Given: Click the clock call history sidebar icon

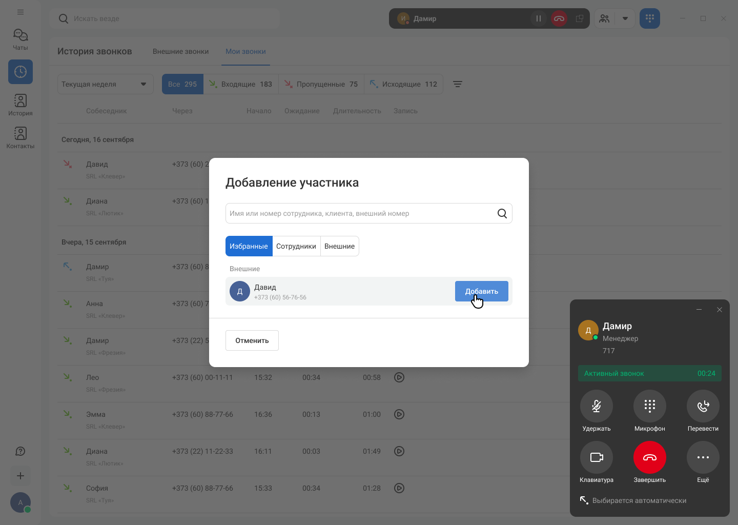Looking at the screenshot, I should click(20, 72).
